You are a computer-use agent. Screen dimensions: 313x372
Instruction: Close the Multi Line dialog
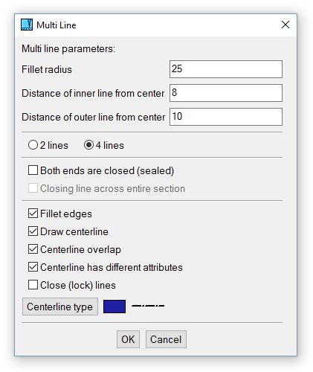tap(285, 25)
